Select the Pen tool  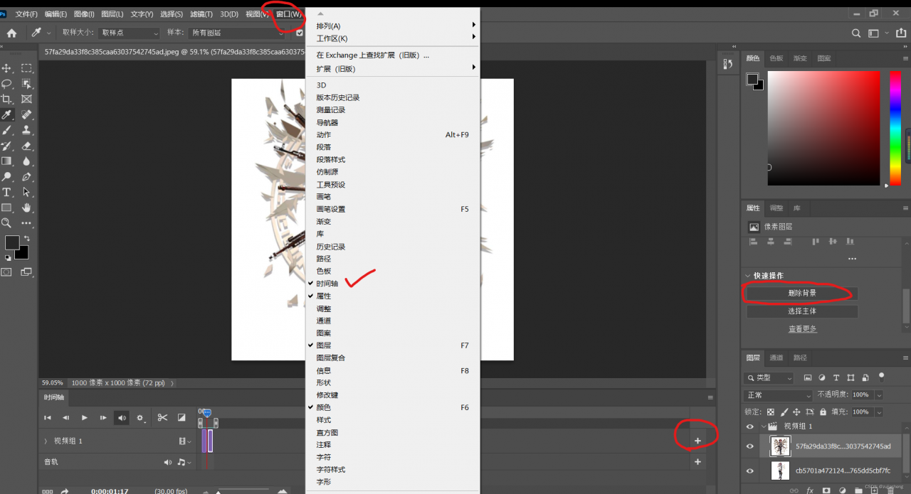click(26, 177)
